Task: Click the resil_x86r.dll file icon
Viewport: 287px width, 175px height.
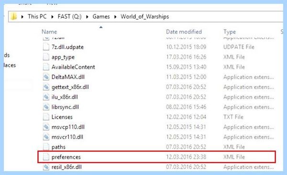Action: tap(46, 167)
